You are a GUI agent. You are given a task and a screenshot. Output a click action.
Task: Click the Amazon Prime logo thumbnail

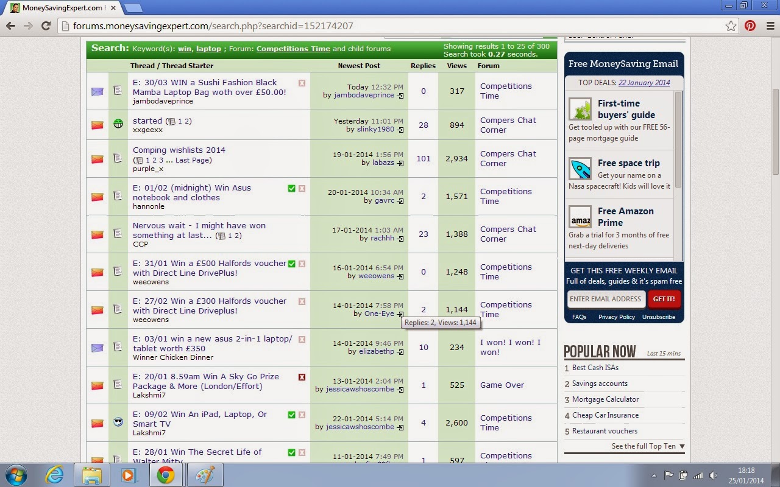coord(580,217)
